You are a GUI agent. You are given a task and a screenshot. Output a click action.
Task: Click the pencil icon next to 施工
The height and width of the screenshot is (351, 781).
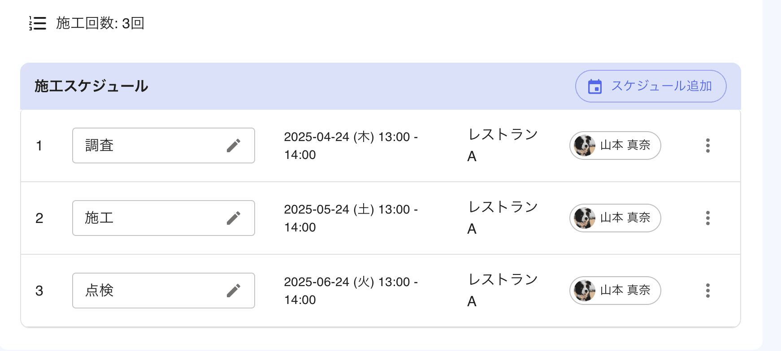[234, 218]
